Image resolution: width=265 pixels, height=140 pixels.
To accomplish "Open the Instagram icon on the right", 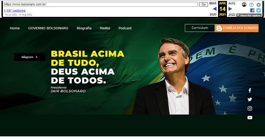I will click(x=250, y=109).
